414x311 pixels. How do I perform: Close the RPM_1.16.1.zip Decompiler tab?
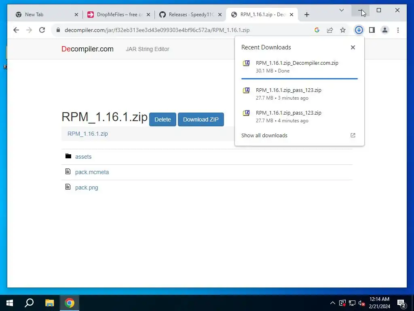[291, 15]
